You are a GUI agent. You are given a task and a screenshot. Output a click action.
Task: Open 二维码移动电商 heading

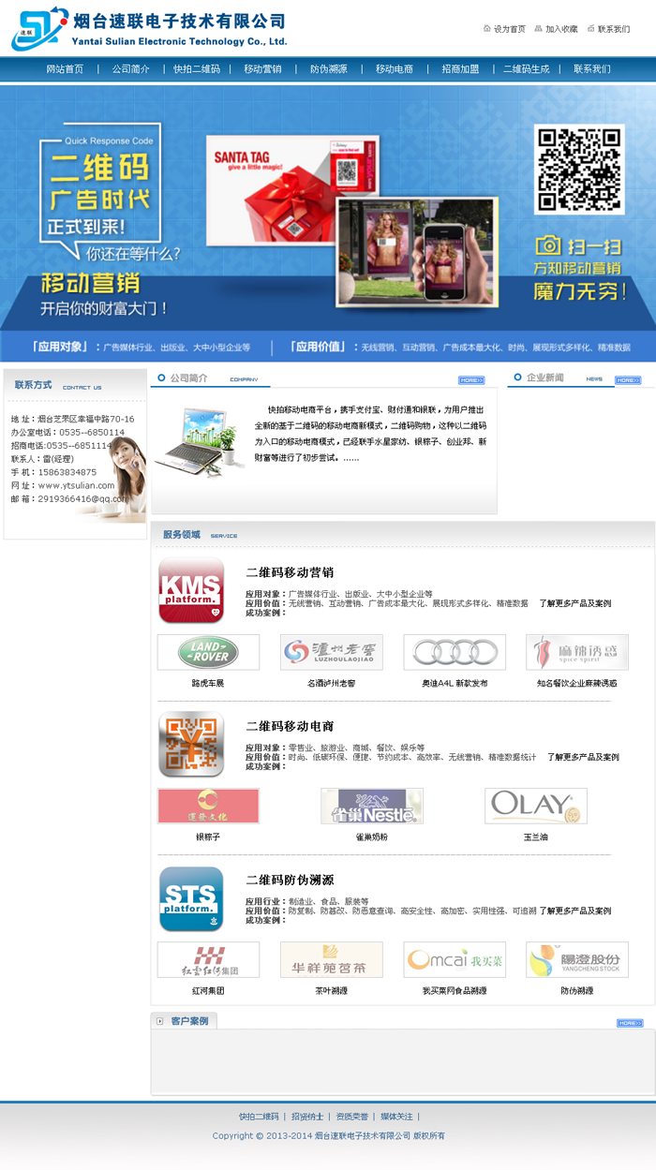click(x=290, y=726)
